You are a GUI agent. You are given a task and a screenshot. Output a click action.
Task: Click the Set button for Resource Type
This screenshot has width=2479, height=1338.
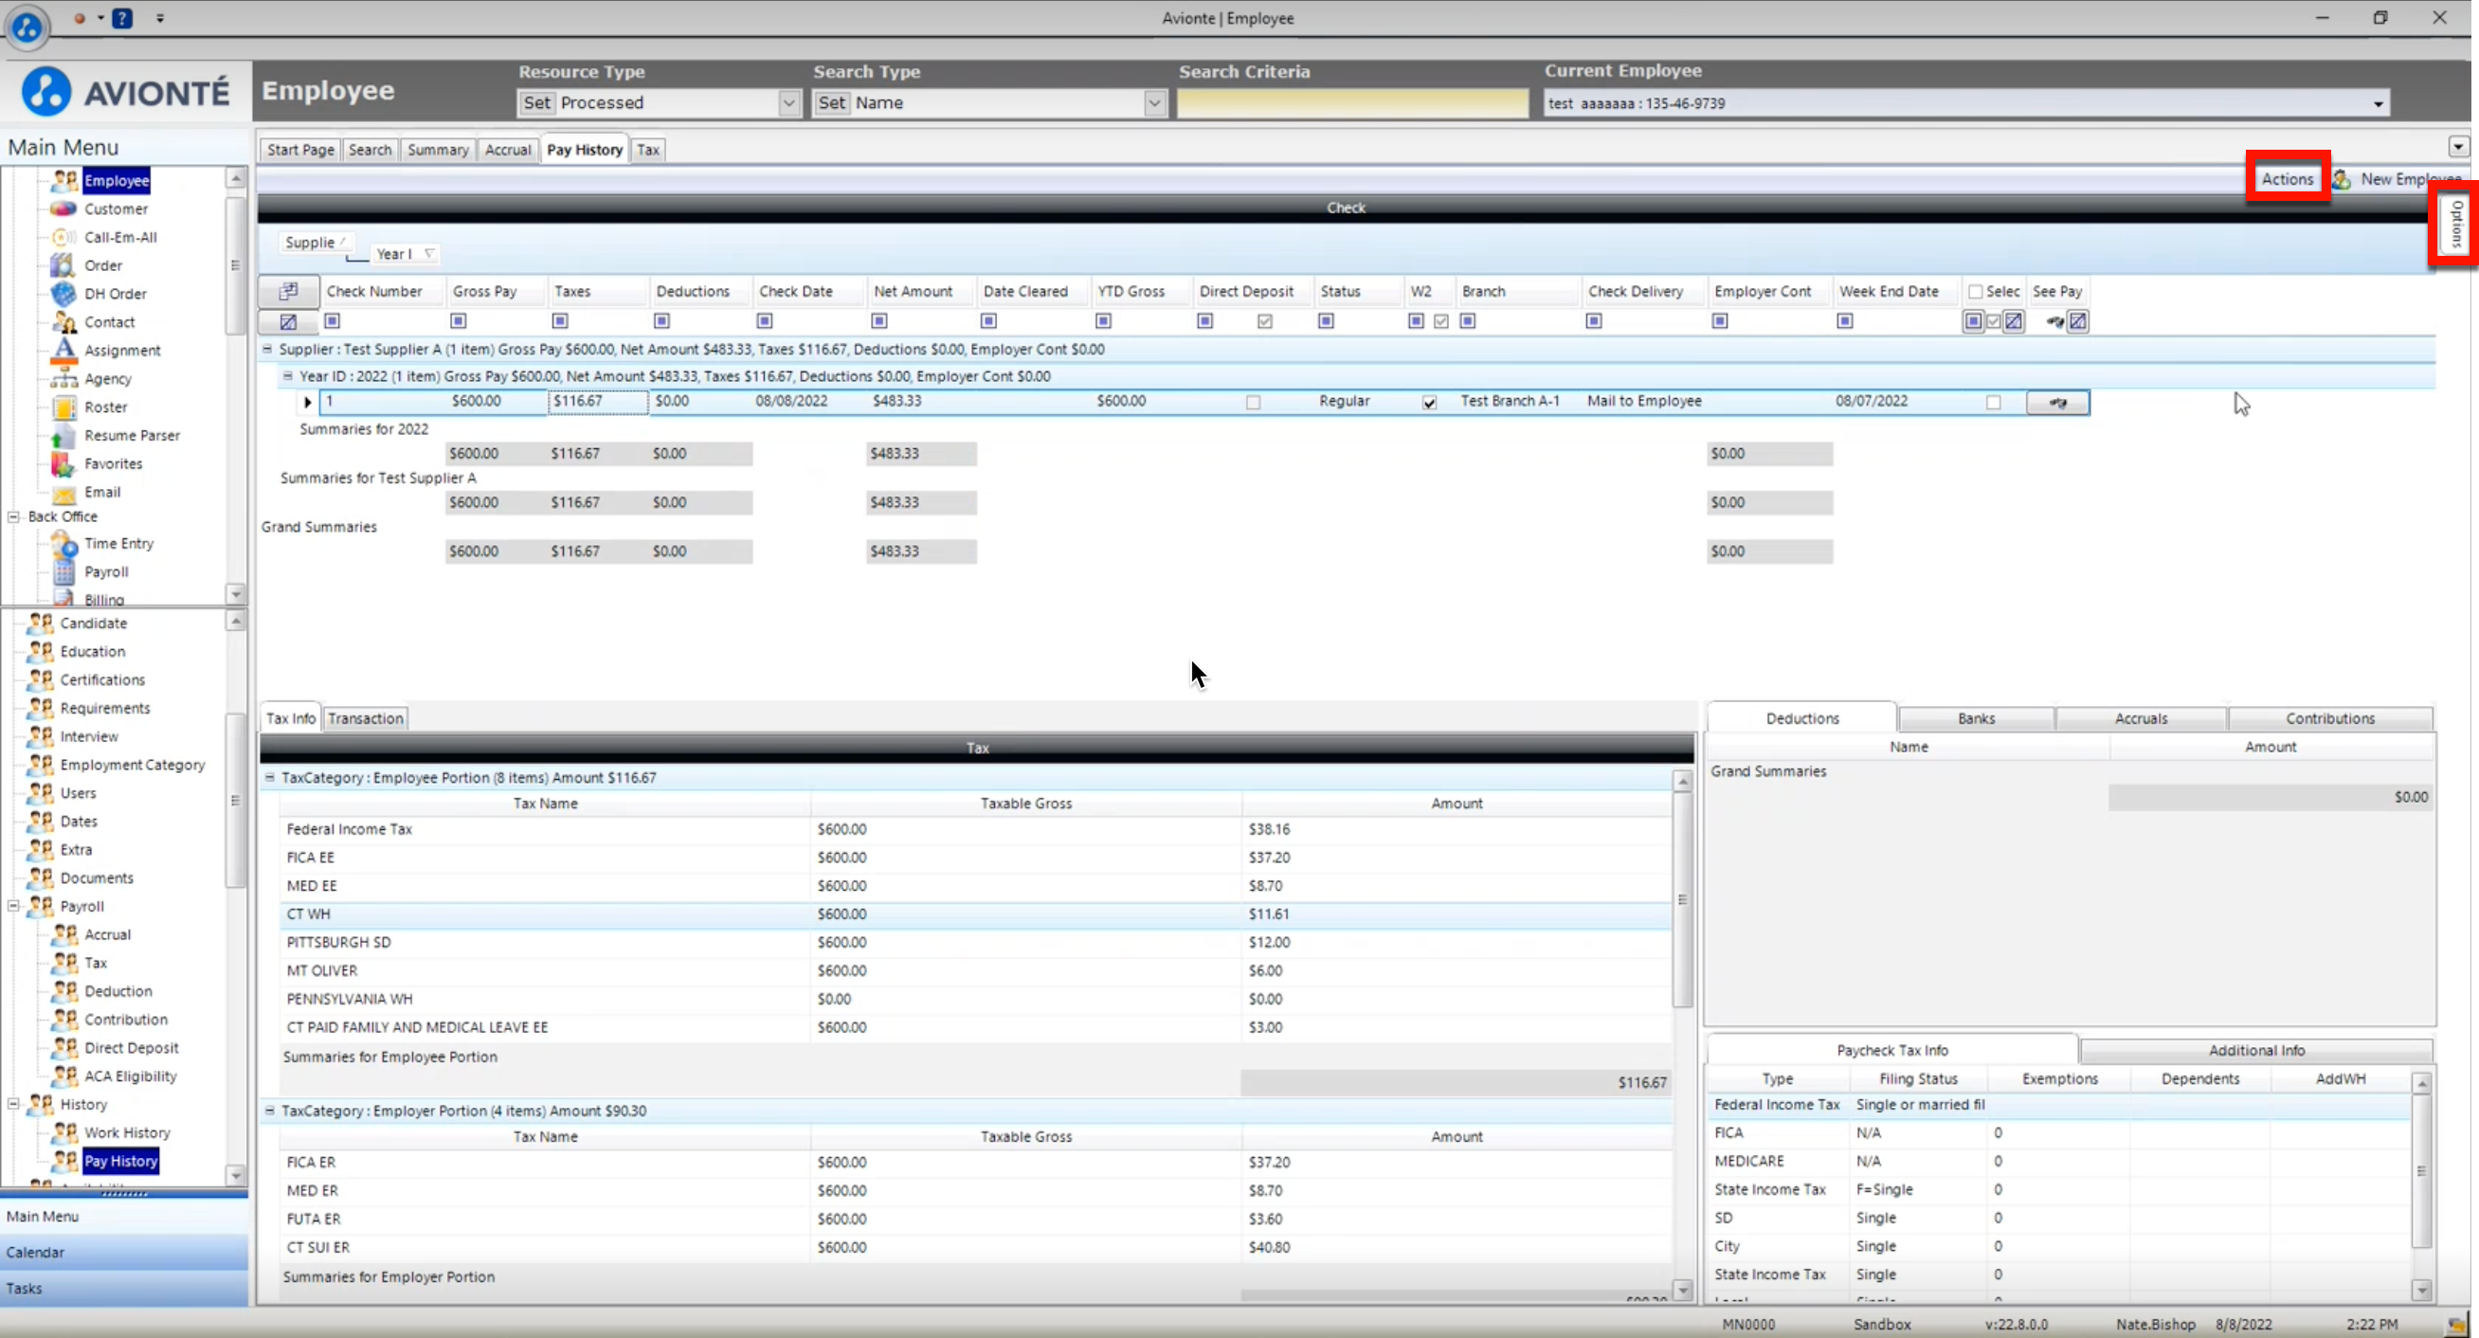tap(537, 103)
